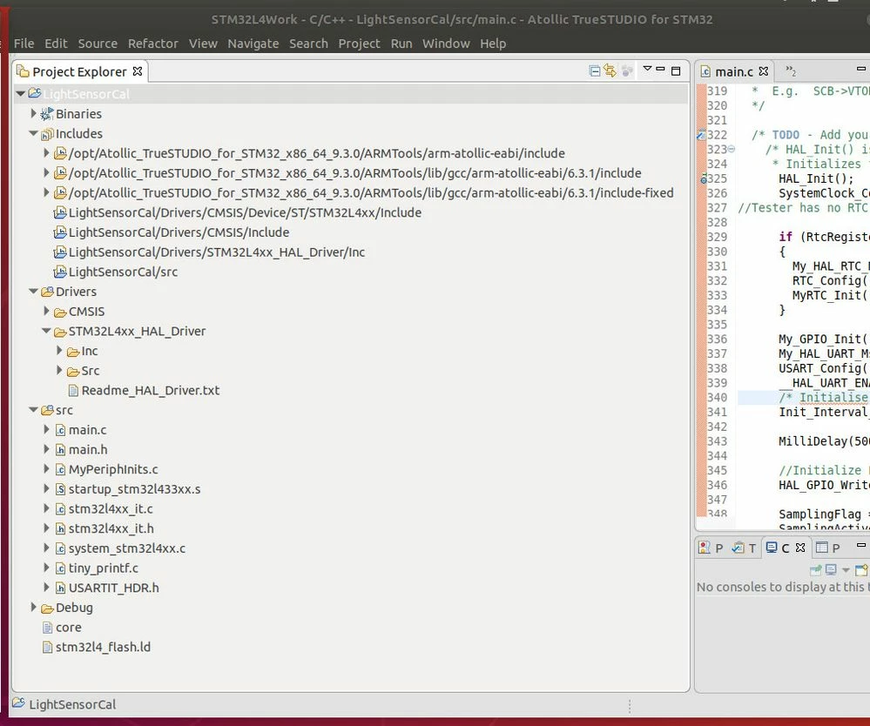Toggle fold marker at line 323

[x=732, y=149]
